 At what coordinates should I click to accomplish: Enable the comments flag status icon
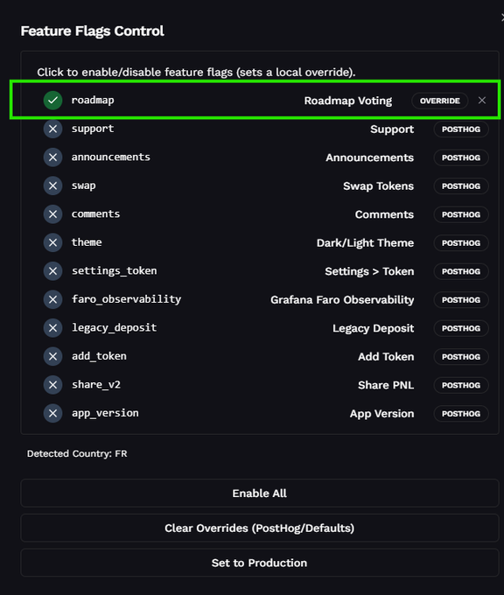(x=52, y=214)
